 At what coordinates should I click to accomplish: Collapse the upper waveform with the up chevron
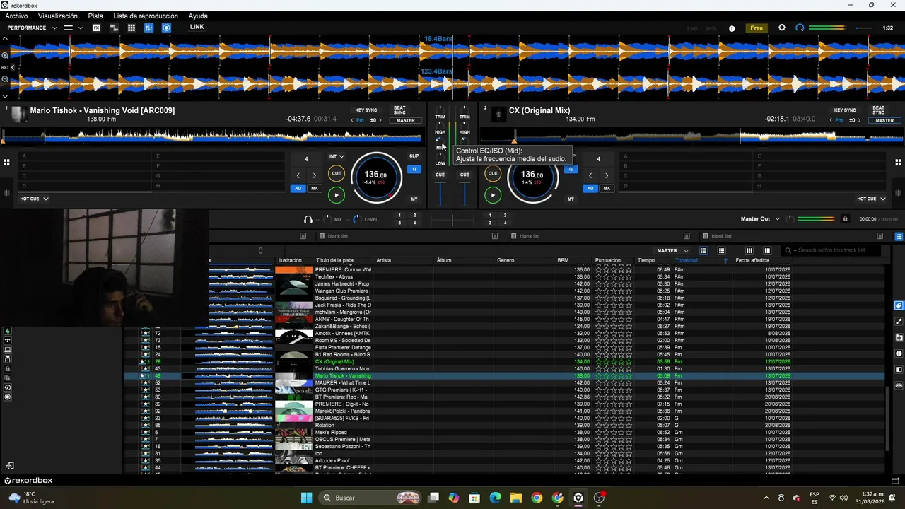(5, 38)
